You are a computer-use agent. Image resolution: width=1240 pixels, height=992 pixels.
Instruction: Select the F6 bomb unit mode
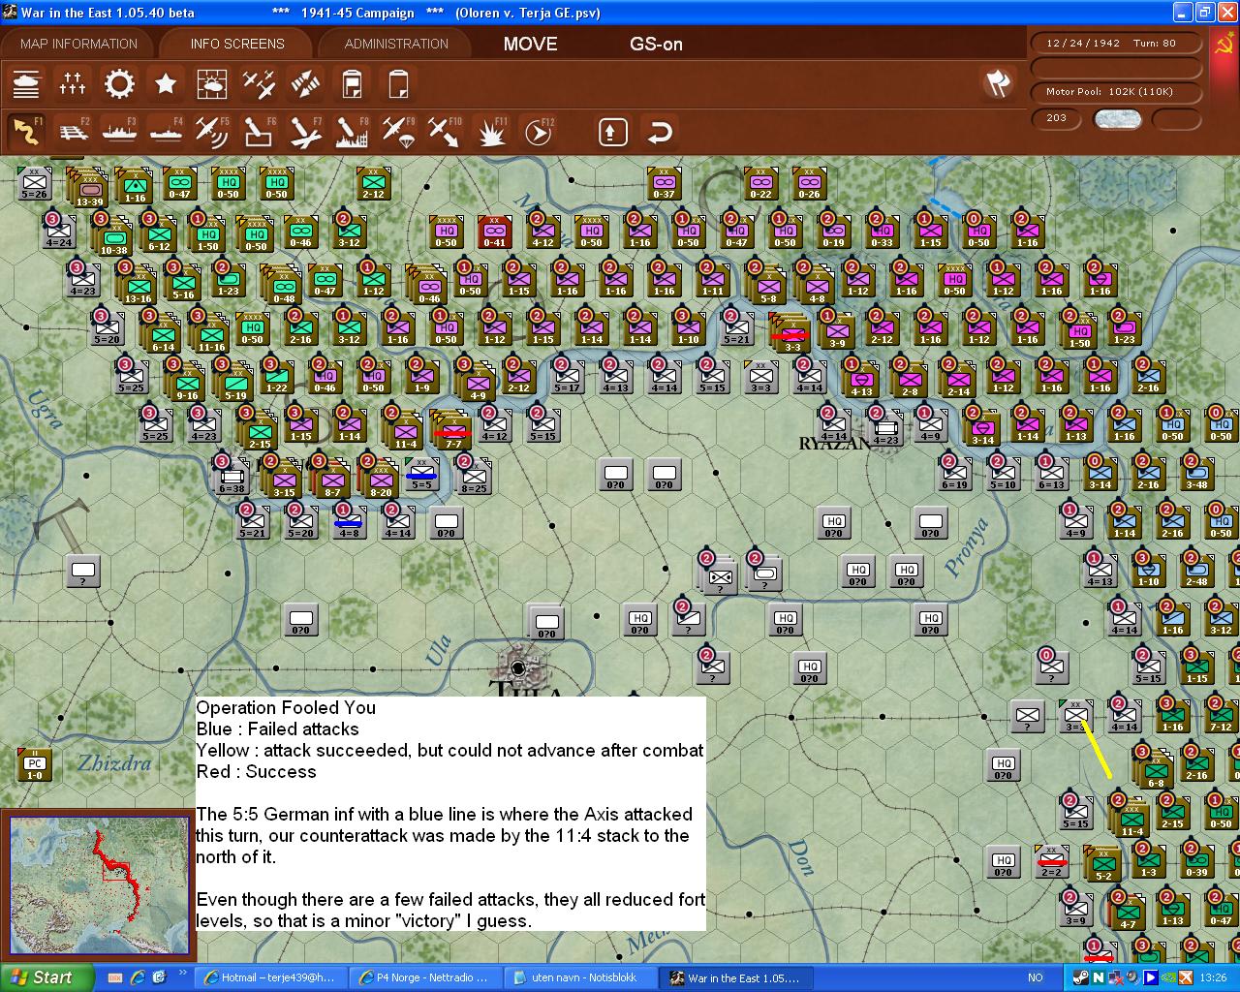click(x=259, y=131)
